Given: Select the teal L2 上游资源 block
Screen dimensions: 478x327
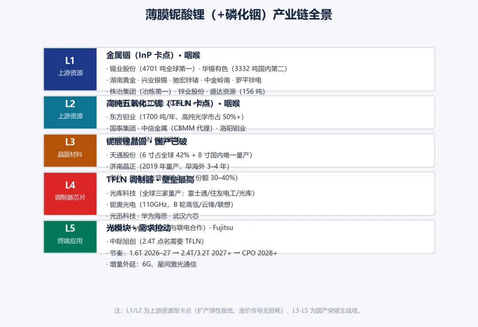Looking at the screenshot, I should coord(70,112).
